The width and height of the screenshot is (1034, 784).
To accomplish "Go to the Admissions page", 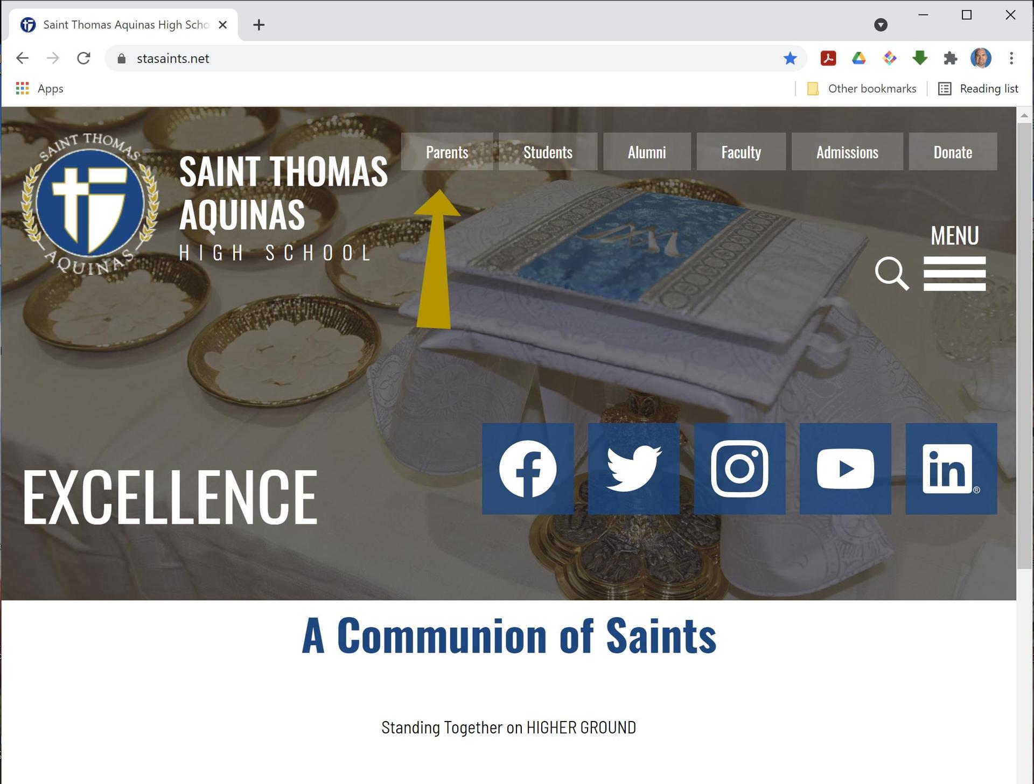I will pos(847,152).
